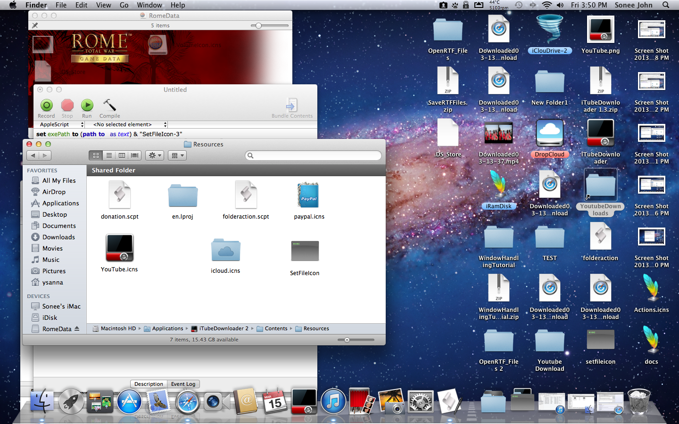Viewport: 679px width, 424px height.
Task: Switch Finder to Cover Flow view
Action: (135, 155)
